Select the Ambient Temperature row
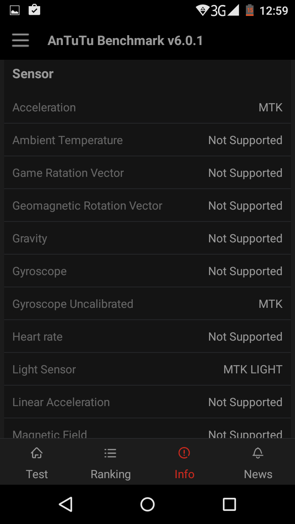The width and height of the screenshot is (295, 524). tap(147, 140)
